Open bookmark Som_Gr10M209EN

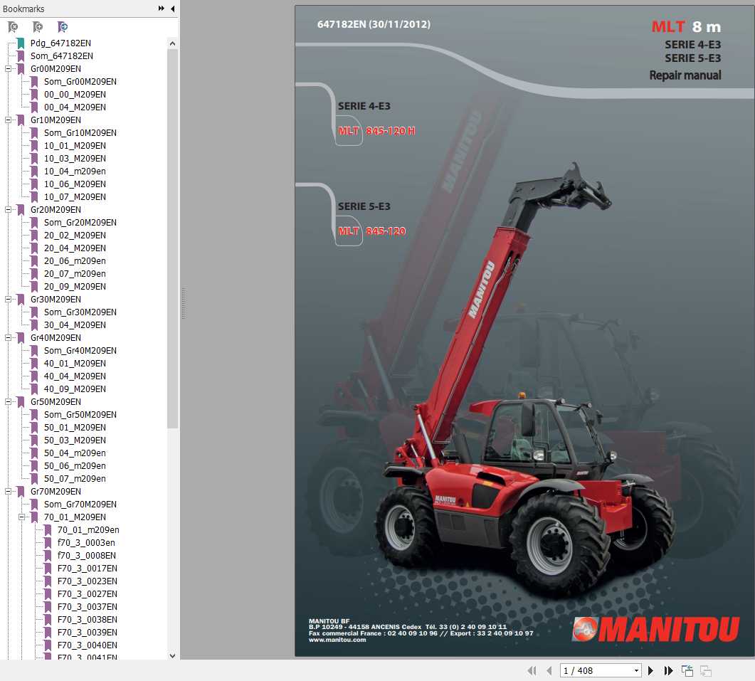pyautogui.click(x=80, y=132)
